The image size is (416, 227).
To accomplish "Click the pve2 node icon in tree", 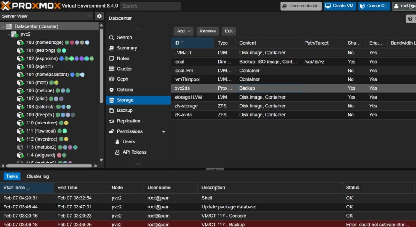I will click(x=15, y=34).
